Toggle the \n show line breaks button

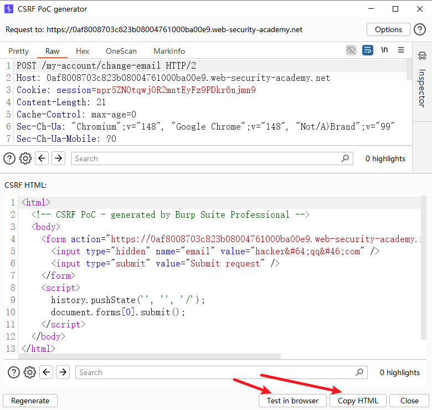pyautogui.click(x=384, y=50)
